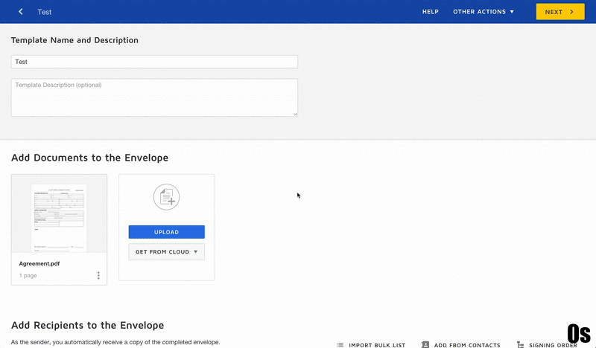Click the add document page icon
This screenshot has width=596, height=348.
pyautogui.click(x=166, y=197)
